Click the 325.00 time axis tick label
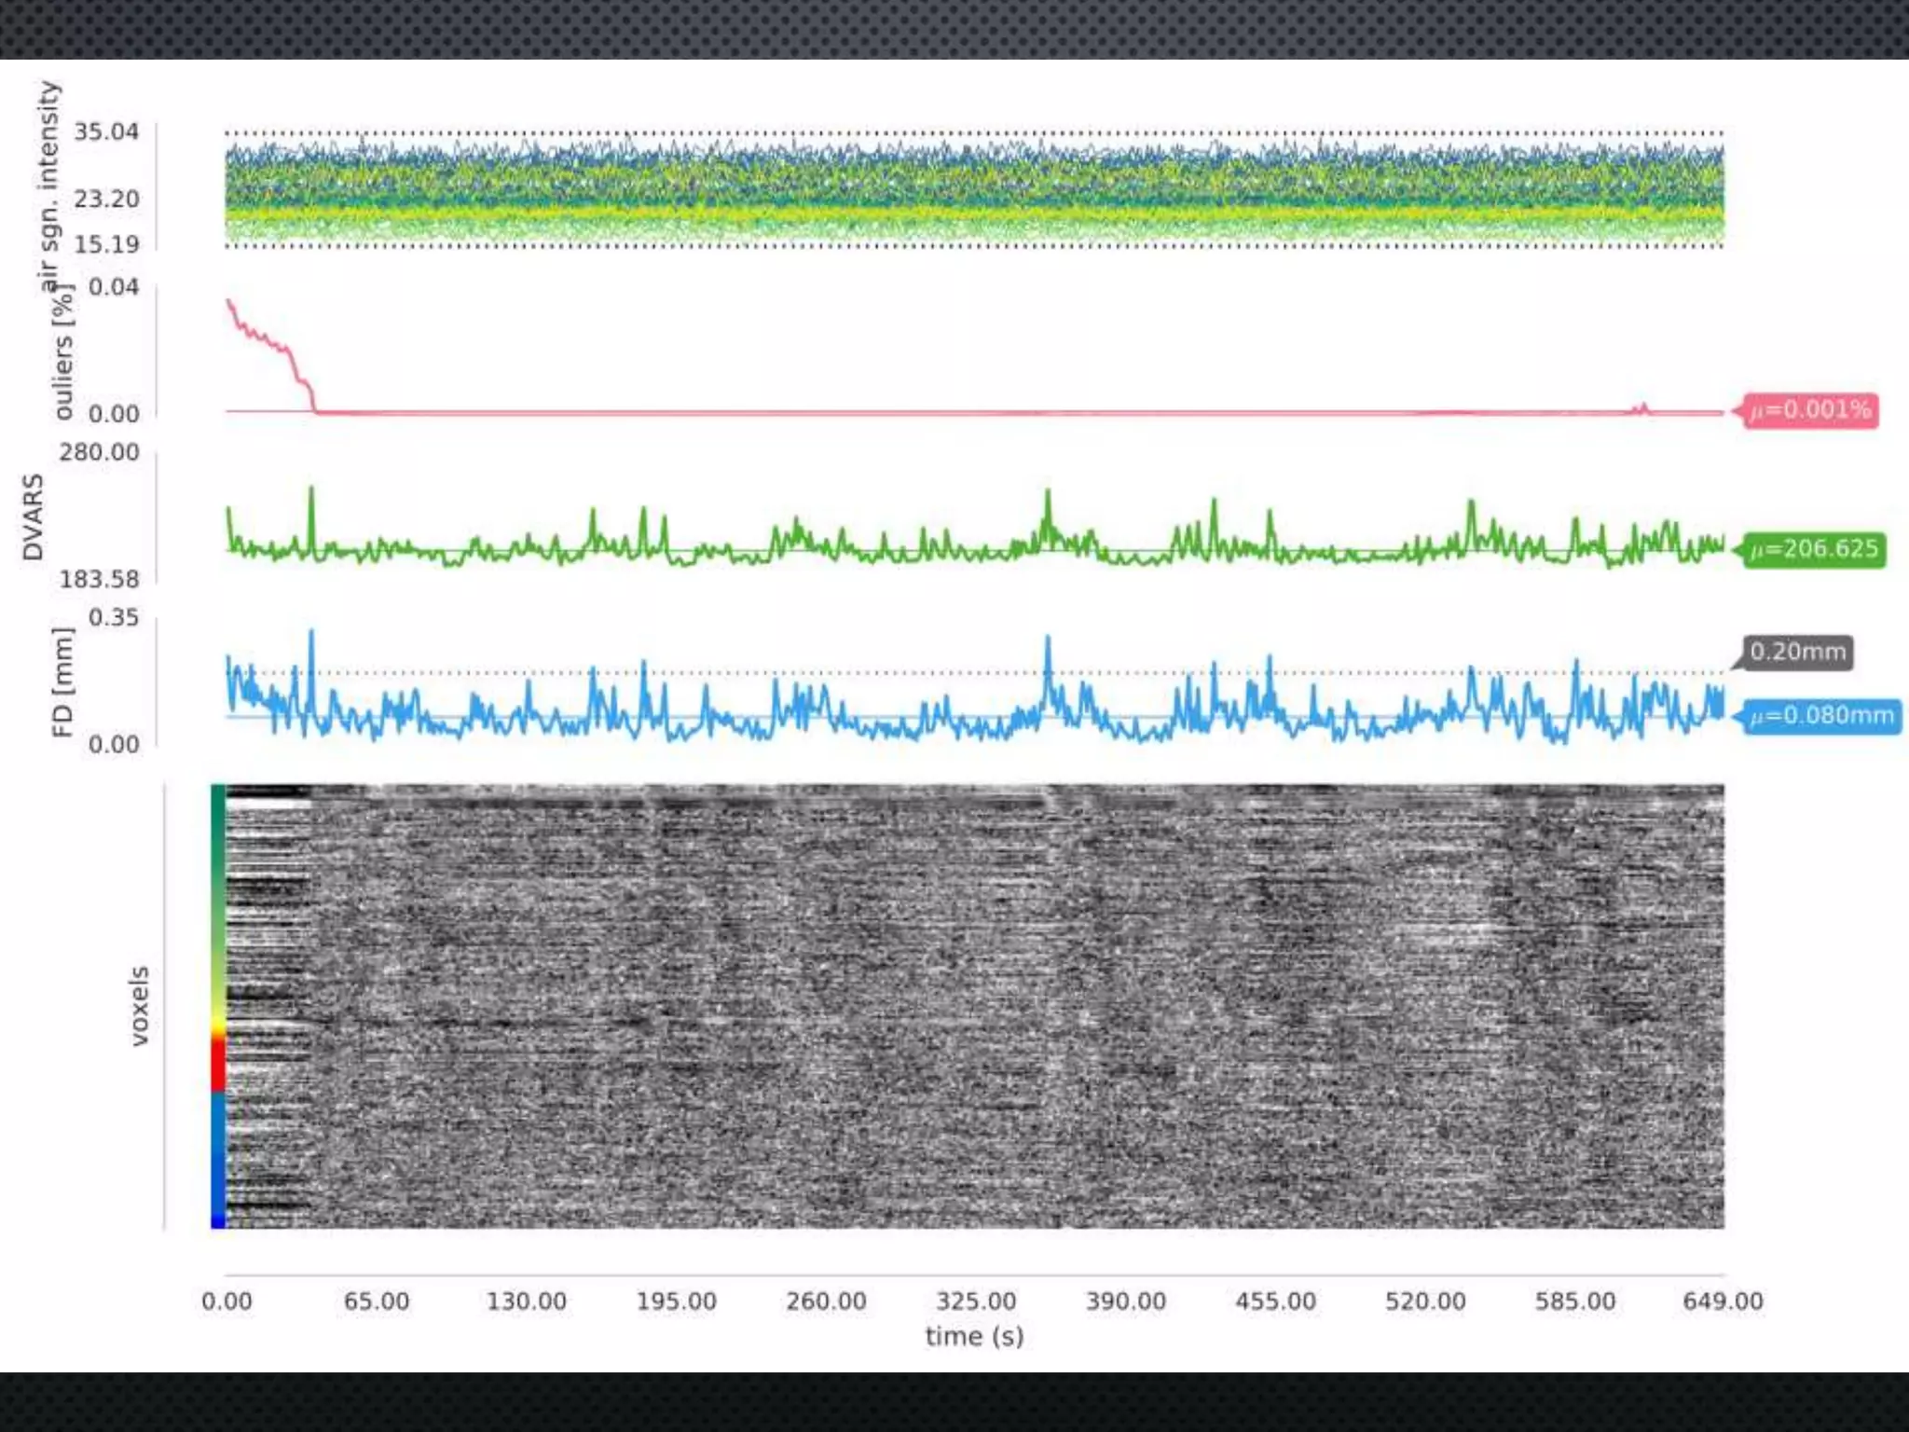This screenshot has width=1909, height=1432. tap(976, 1301)
